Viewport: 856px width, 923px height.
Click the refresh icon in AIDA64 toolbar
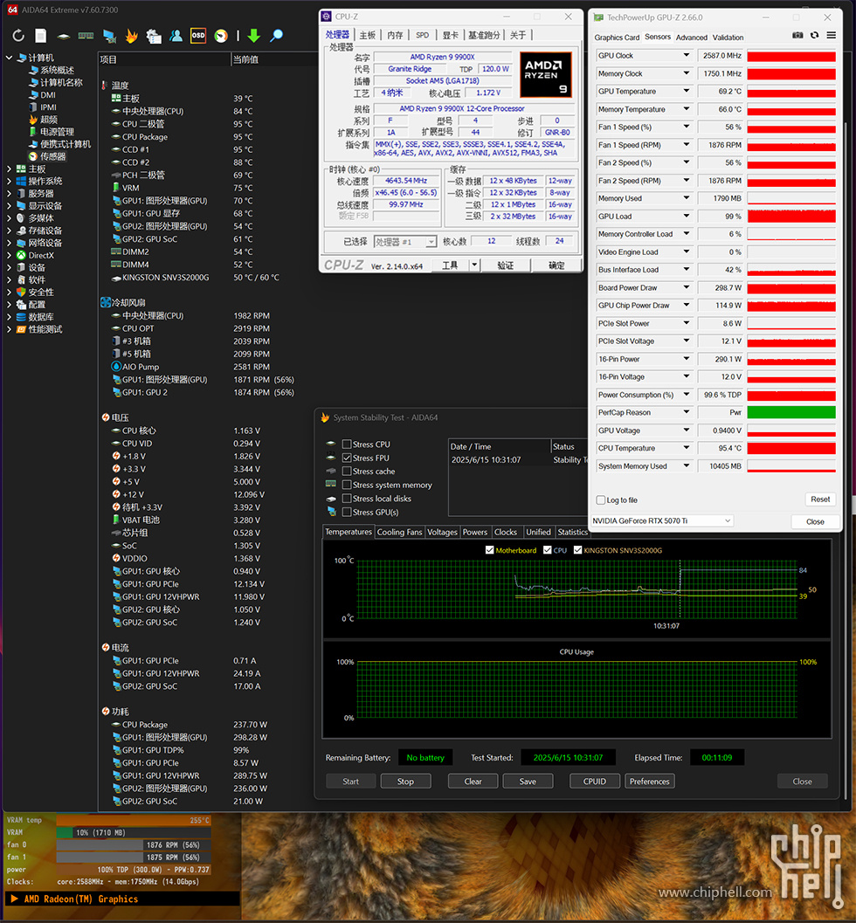[x=18, y=36]
